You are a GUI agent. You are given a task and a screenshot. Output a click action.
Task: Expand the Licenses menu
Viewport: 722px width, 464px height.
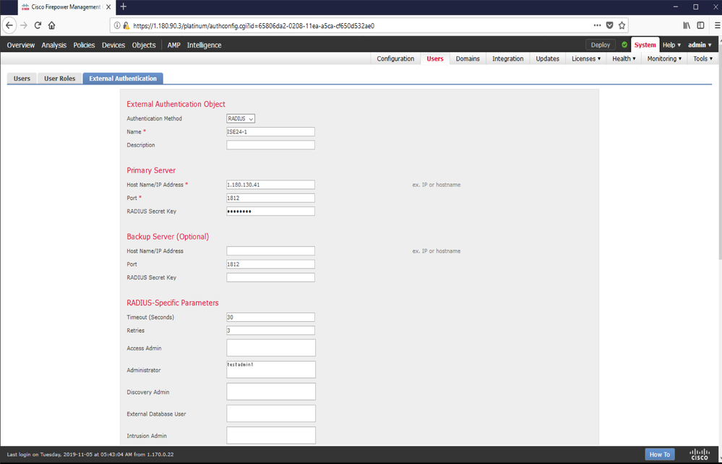tap(585, 58)
